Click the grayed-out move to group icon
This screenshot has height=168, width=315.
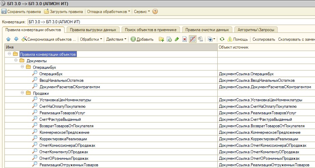tap(200, 39)
